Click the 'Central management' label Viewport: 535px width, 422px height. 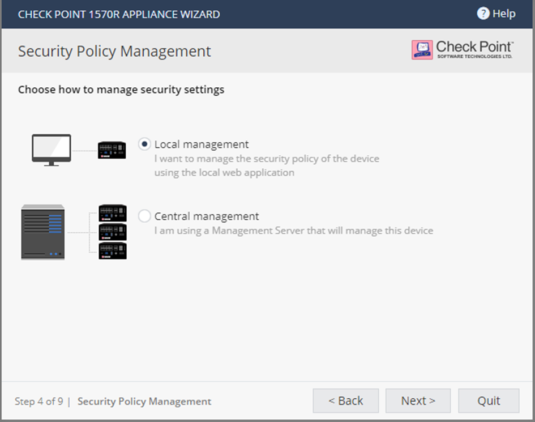coord(207,216)
